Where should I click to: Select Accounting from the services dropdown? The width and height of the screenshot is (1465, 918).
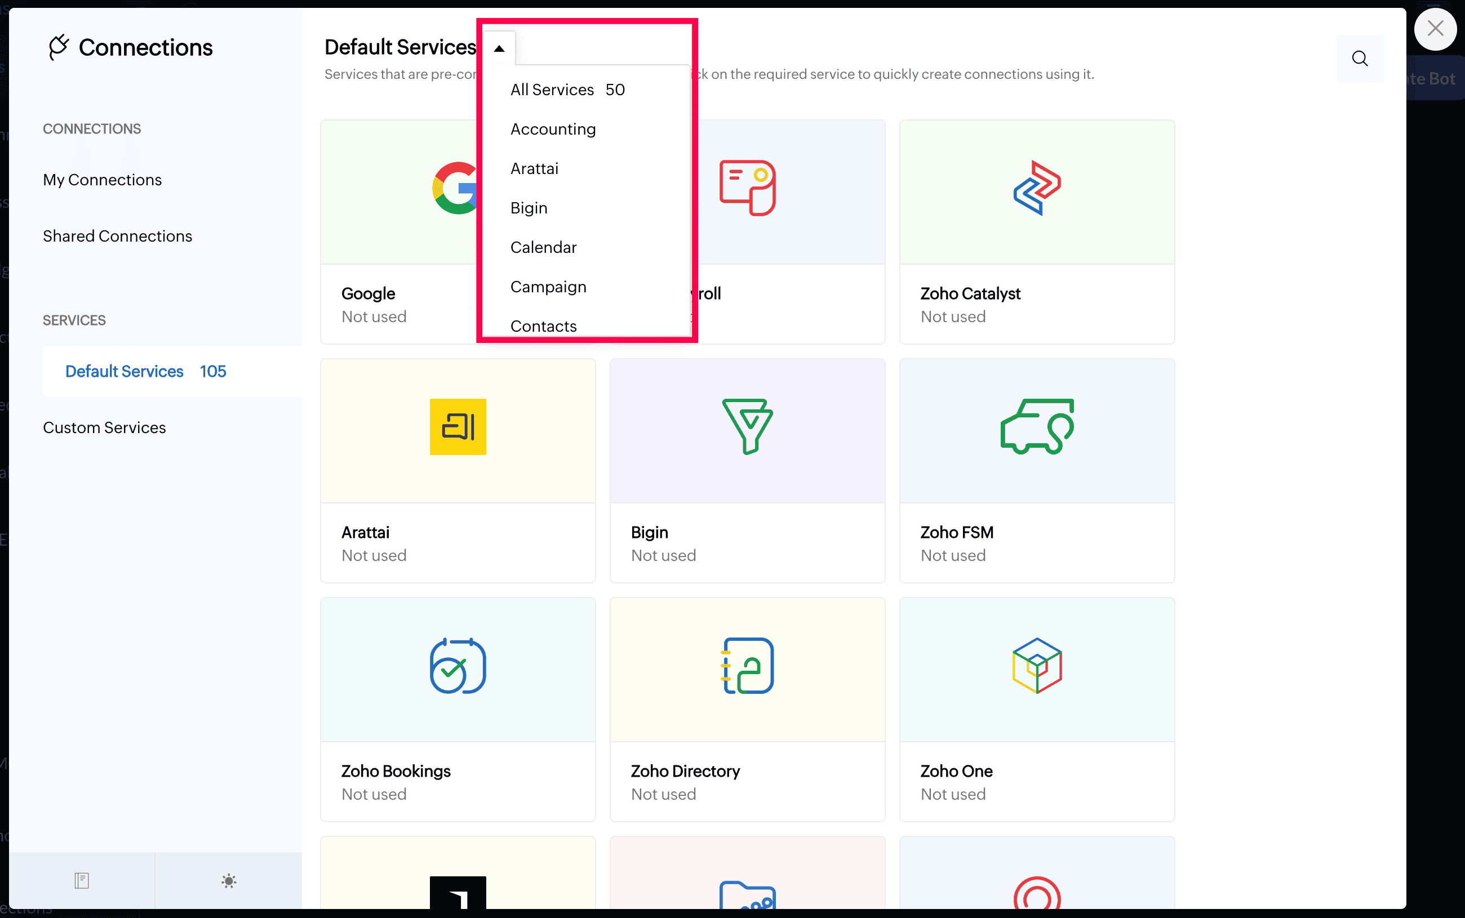553,130
